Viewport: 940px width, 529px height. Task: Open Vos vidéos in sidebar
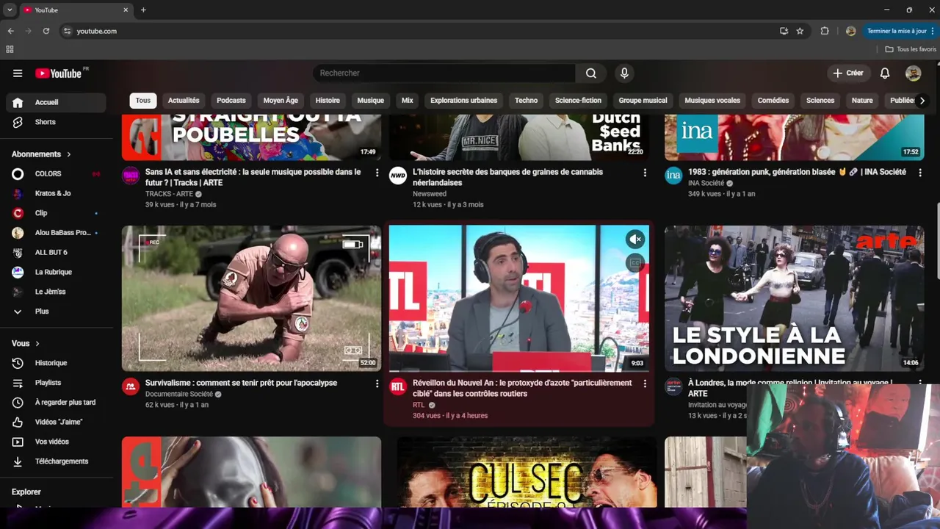56,442
